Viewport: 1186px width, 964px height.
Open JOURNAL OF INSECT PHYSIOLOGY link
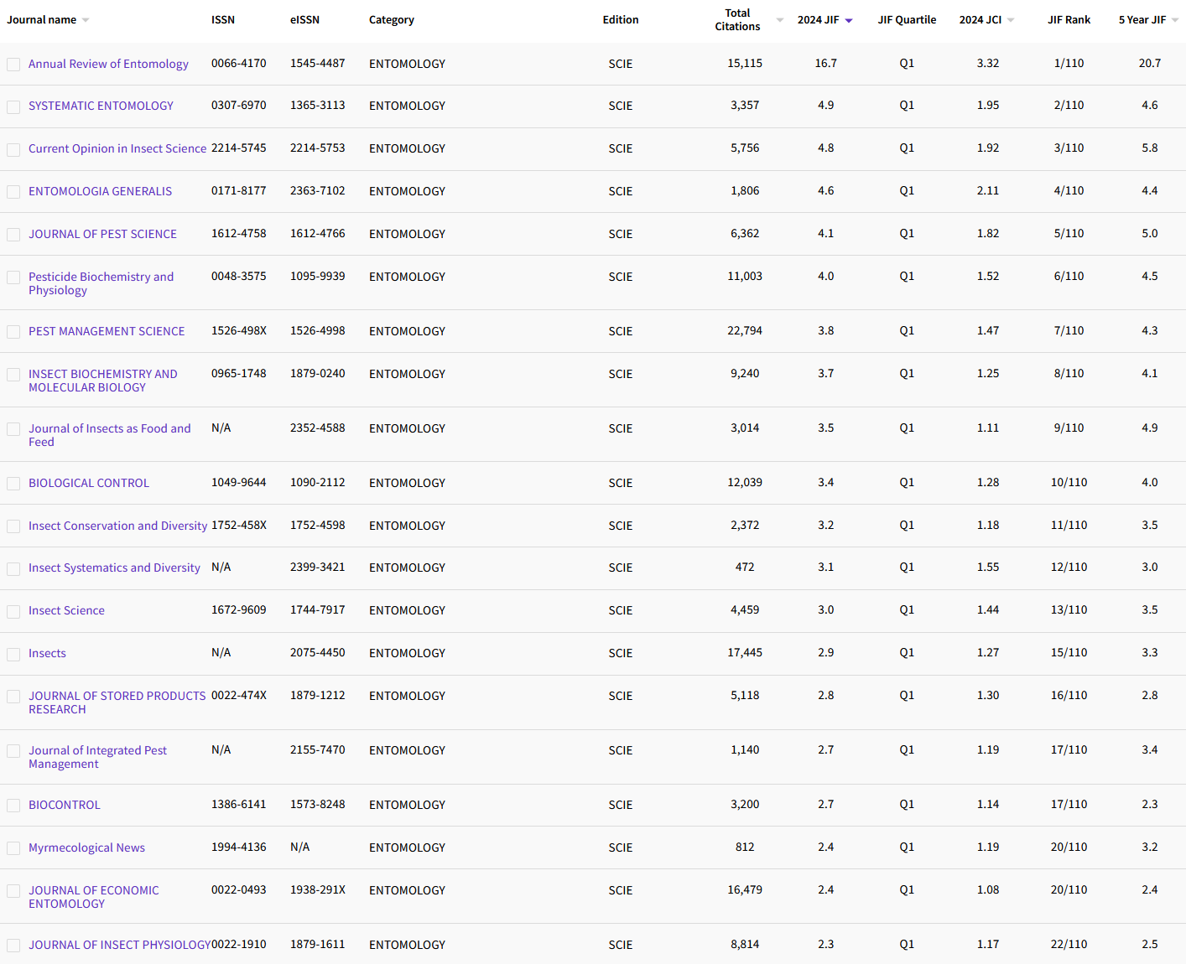tap(119, 945)
